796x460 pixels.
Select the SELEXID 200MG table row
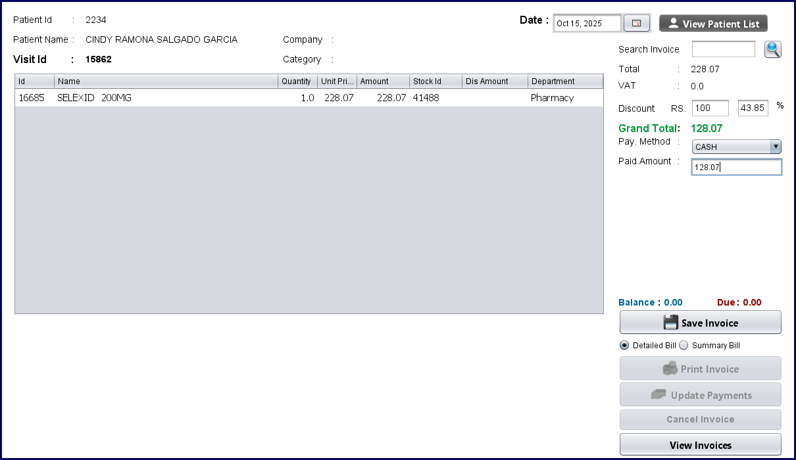coord(309,98)
